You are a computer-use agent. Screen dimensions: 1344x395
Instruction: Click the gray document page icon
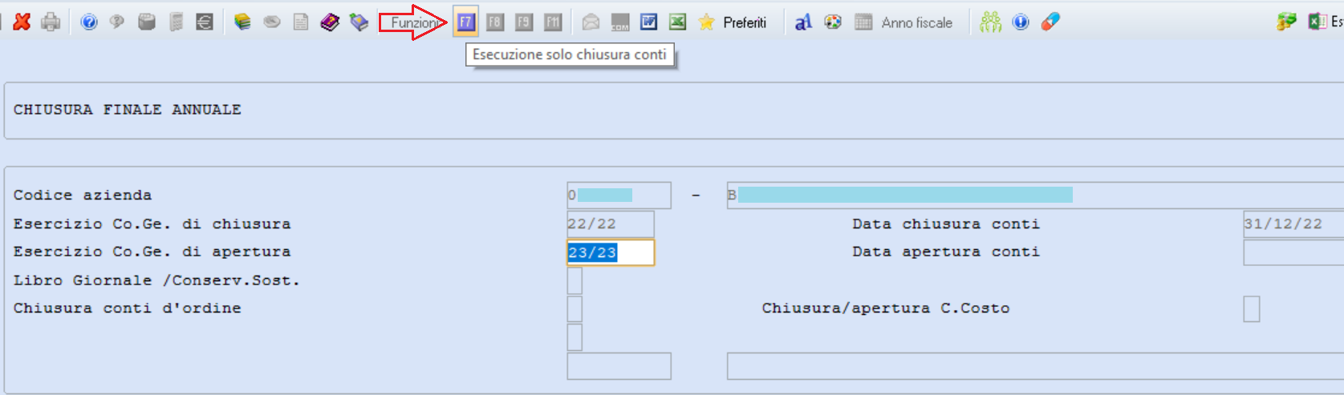(x=301, y=22)
